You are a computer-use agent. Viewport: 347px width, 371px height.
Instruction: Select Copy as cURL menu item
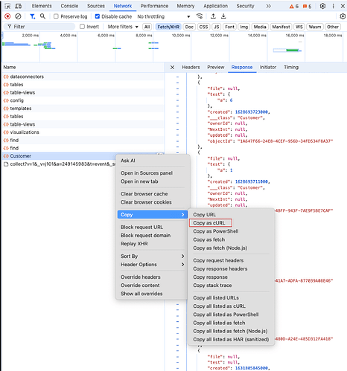click(x=210, y=223)
